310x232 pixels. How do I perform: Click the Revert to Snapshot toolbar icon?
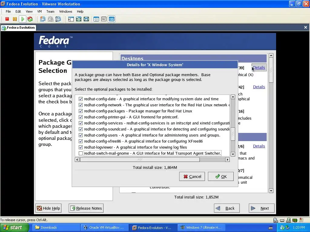pos(51,19)
